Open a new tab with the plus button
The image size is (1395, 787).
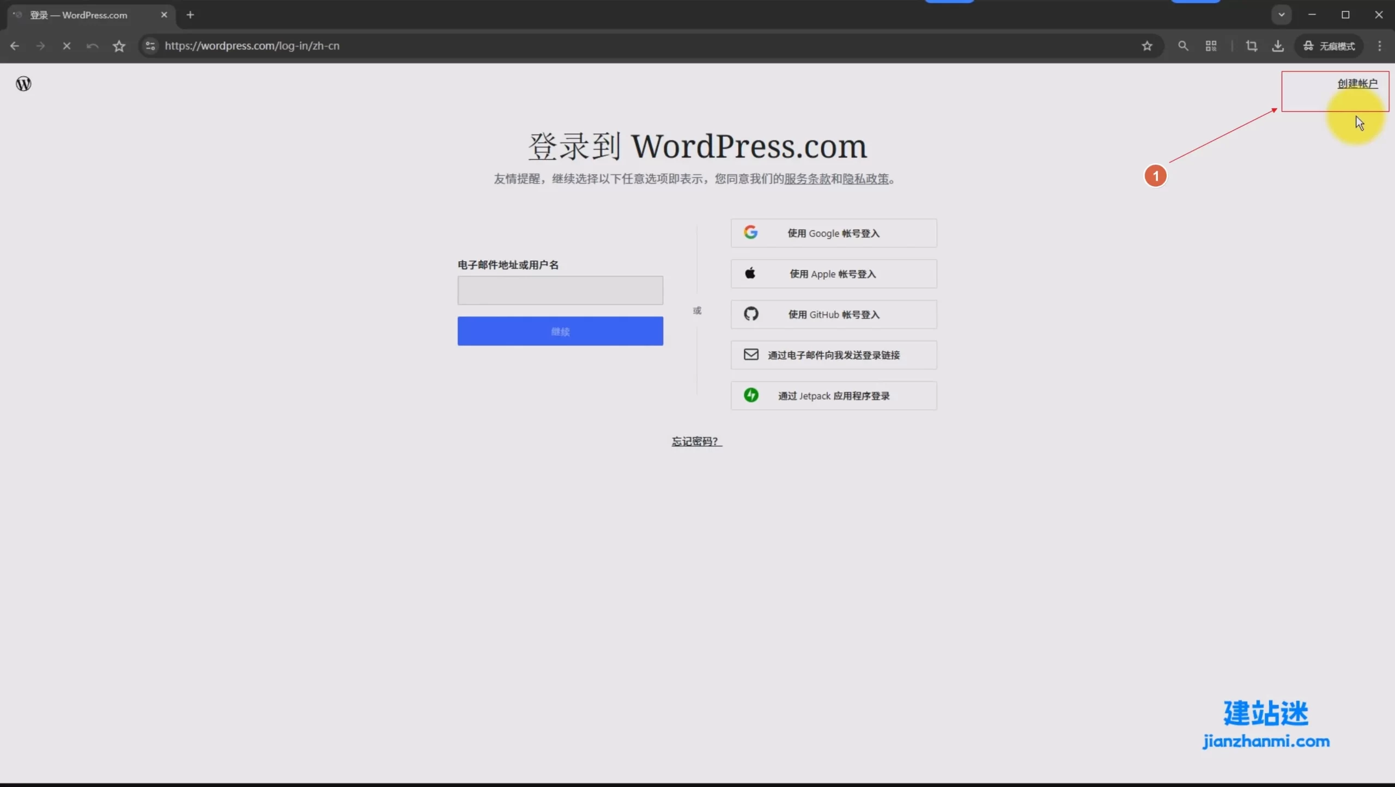click(x=190, y=15)
